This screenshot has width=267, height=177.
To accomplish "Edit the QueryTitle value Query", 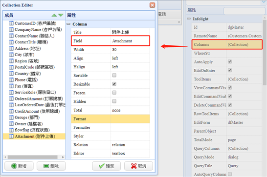I will (244, 166).
